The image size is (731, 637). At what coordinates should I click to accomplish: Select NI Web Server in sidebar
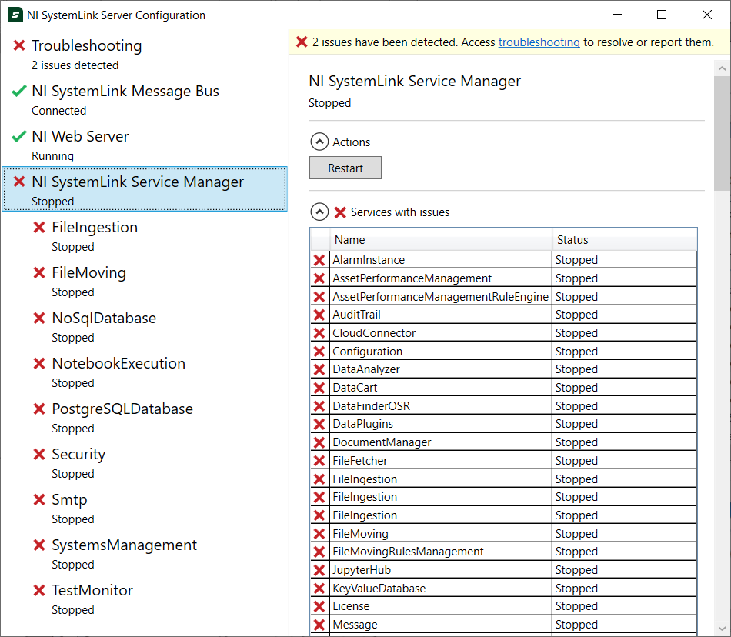coord(145,145)
